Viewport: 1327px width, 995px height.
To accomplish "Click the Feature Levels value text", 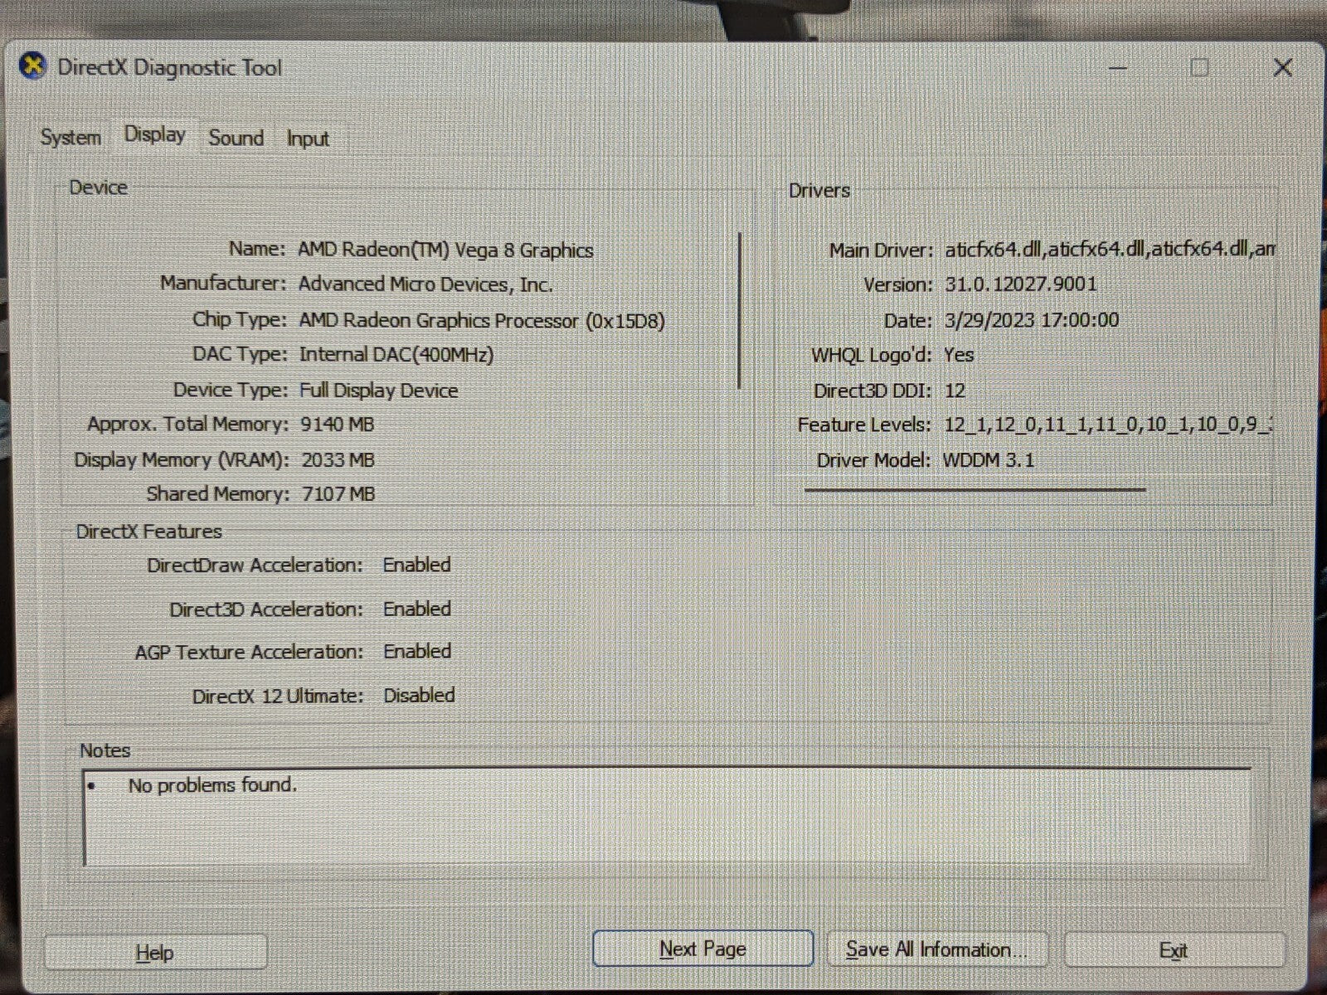I will tap(1107, 425).
